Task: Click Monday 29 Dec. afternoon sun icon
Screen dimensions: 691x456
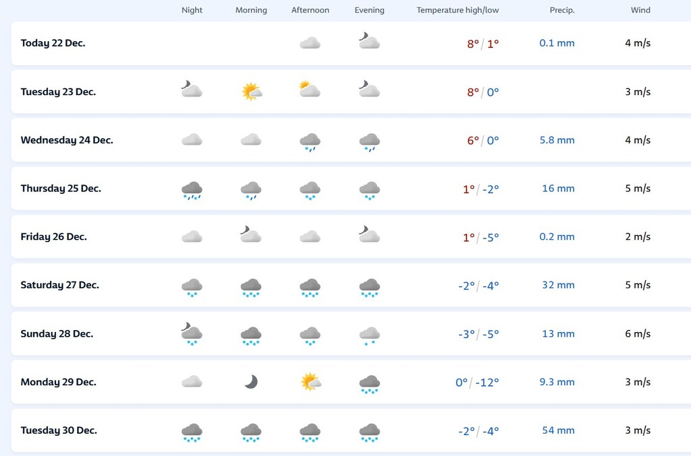Action: click(x=310, y=382)
